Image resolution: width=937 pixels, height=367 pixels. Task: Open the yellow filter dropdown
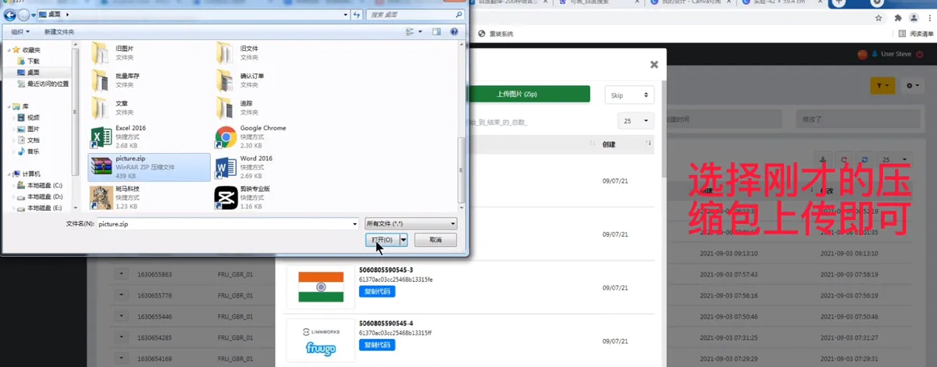[882, 86]
